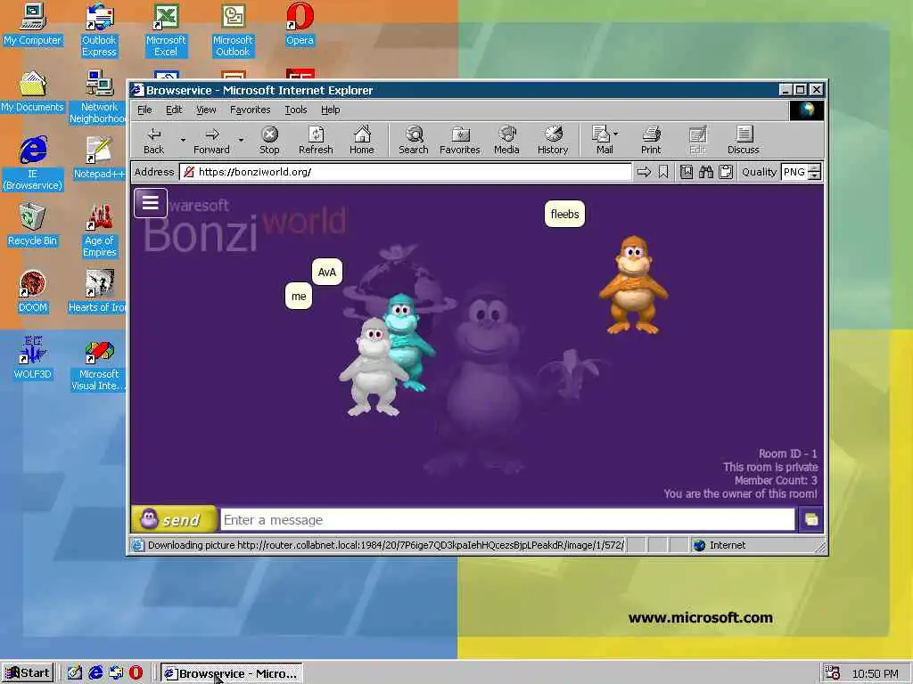Click the orange Bonzi character
Viewport: 913px width, 684px height.
pyautogui.click(x=633, y=285)
